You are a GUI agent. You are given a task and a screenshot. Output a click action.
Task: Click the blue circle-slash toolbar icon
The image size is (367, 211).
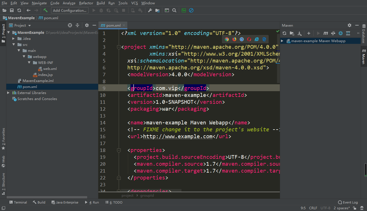pos(191,10)
